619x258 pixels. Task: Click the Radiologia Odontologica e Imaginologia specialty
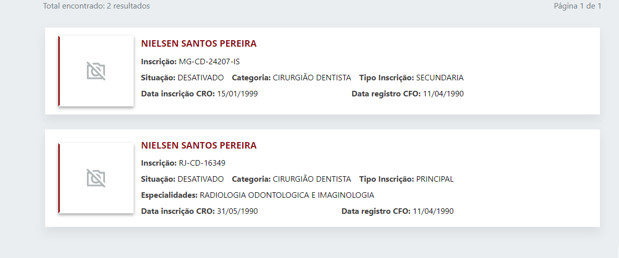287,195
